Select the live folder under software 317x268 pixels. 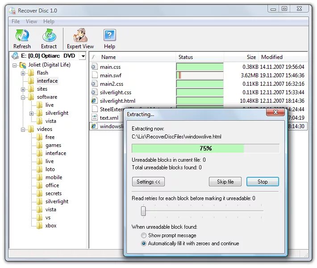50,105
